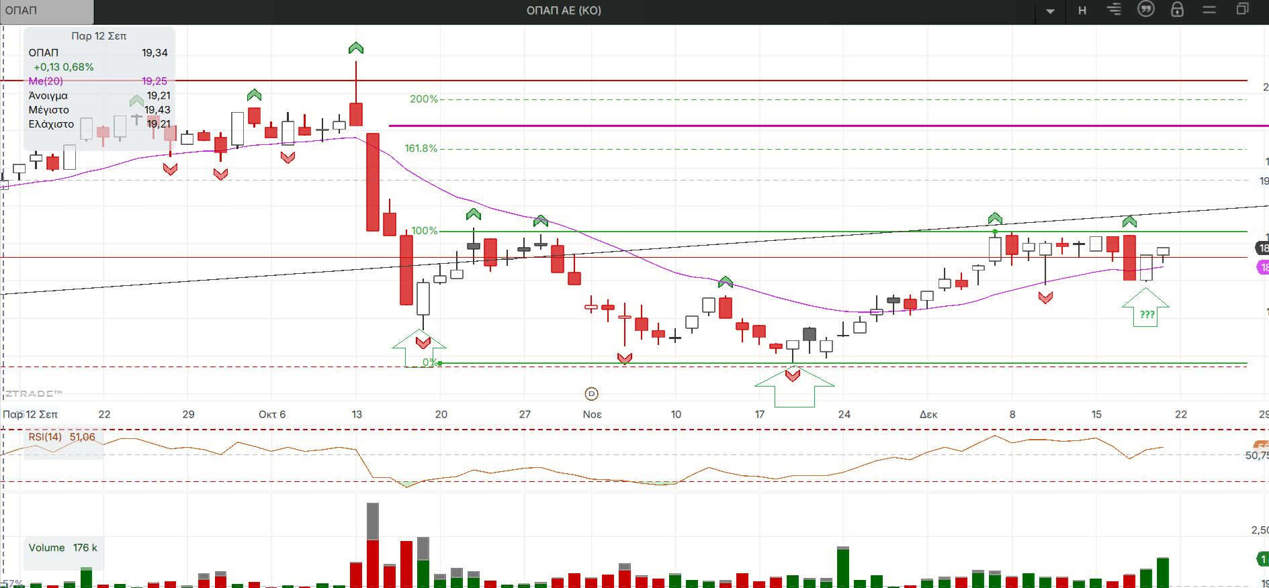Click the H timeframe button
Screen dimensions: 1269x588
1082,11
